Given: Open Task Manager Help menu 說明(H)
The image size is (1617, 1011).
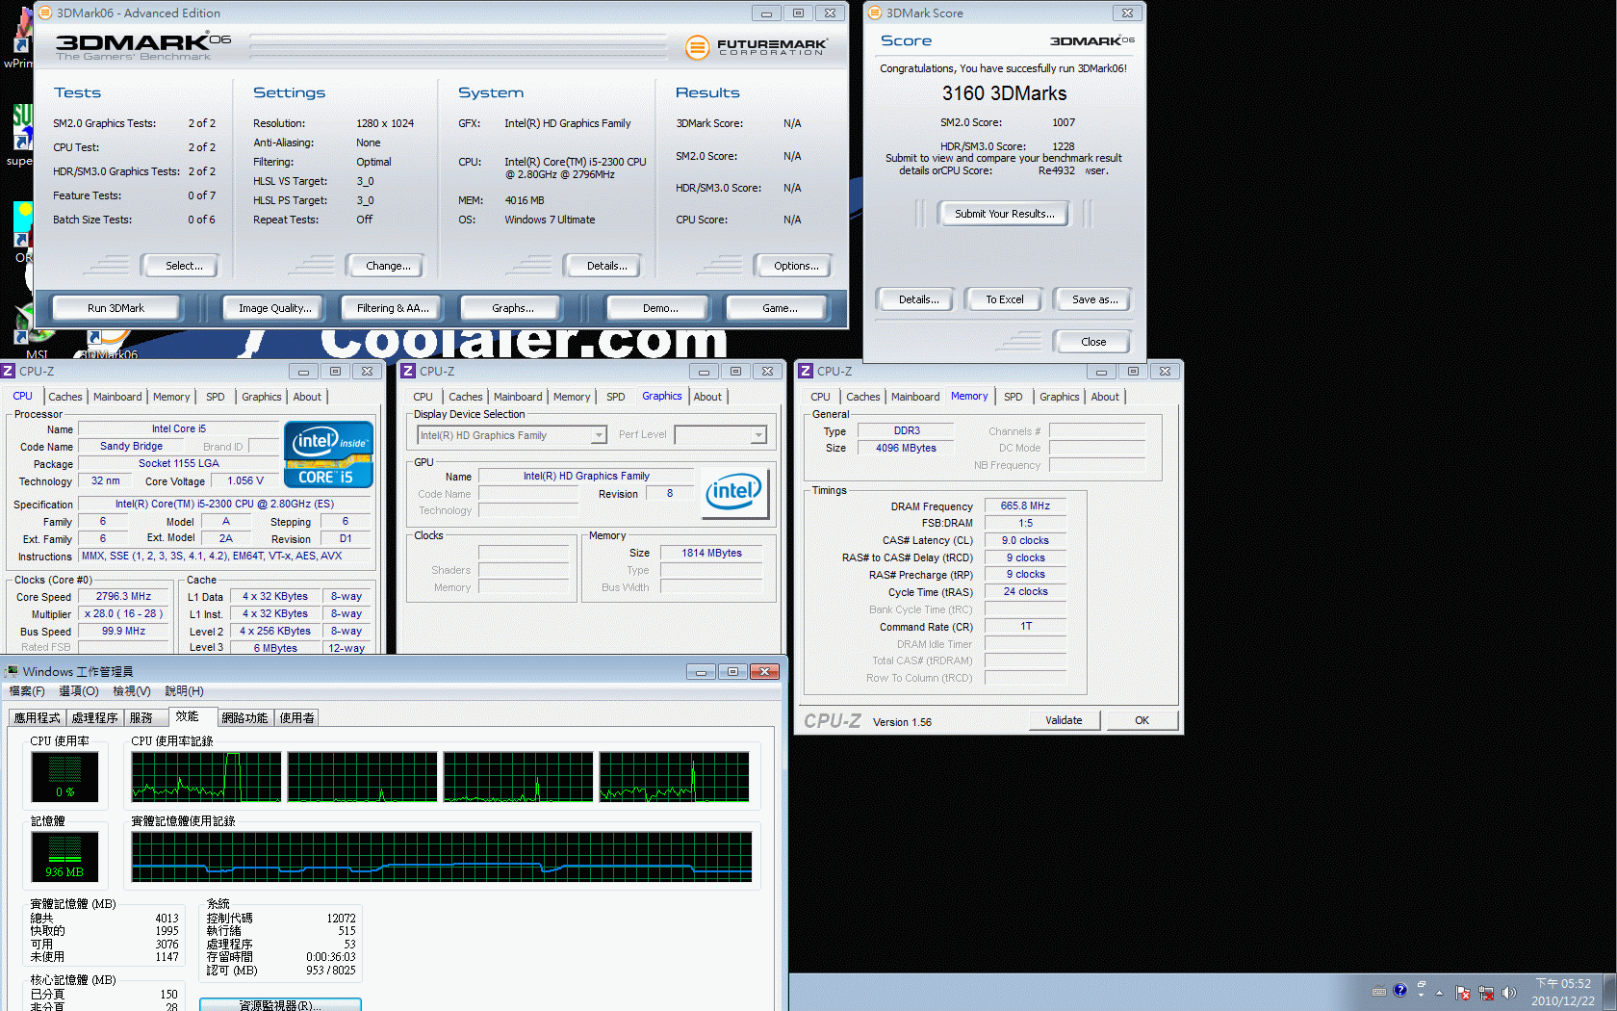Looking at the screenshot, I should [x=184, y=691].
